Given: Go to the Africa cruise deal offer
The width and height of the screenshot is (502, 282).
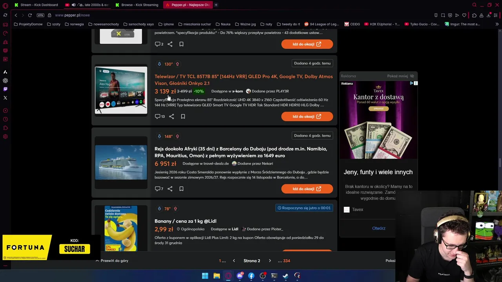Looking at the screenshot, I should [307, 189].
